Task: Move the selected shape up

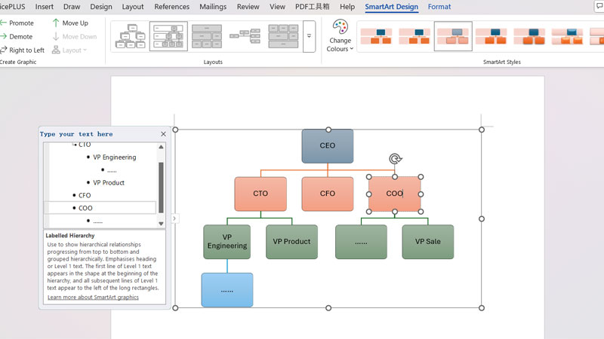Action: click(70, 23)
